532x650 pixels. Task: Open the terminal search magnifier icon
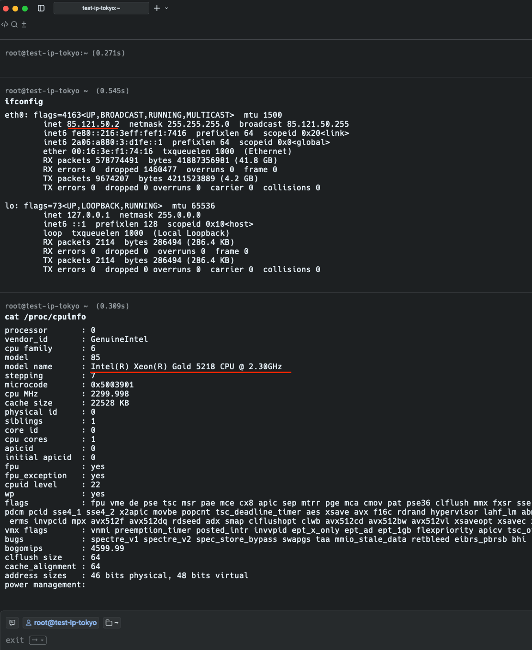(x=14, y=24)
